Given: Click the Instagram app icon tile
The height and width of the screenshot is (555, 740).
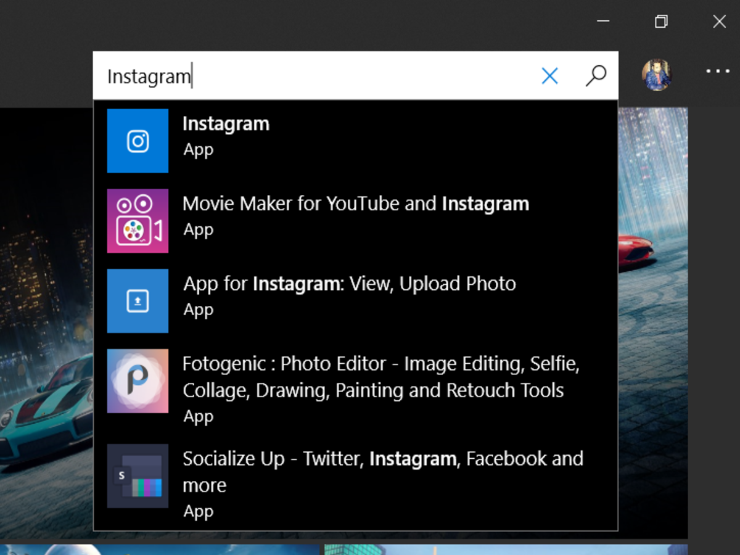Looking at the screenshot, I should click(138, 141).
